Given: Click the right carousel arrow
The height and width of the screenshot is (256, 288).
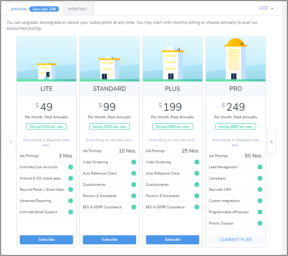Looking at the screenshot, I should (271, 141).
